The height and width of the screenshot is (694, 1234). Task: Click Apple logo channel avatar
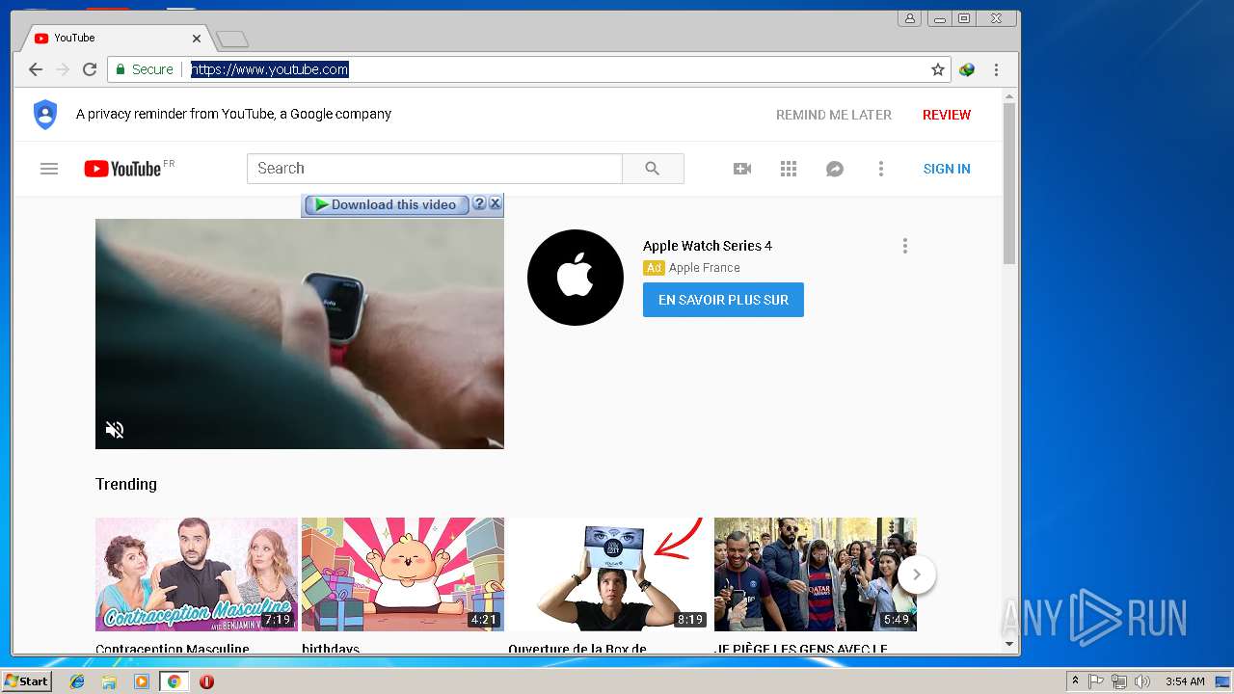576,278
